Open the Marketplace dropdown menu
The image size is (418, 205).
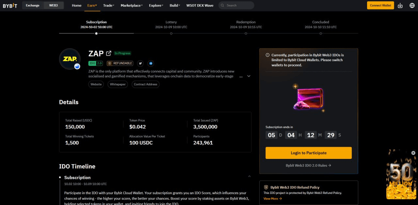pos(131,6)
